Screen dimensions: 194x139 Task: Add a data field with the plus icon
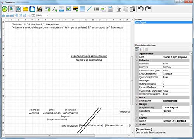[48, 9]
